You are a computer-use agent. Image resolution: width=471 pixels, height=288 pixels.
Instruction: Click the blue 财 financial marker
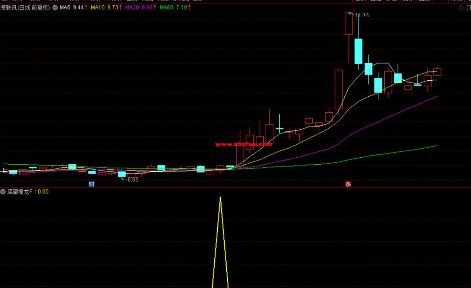(92, 184)
